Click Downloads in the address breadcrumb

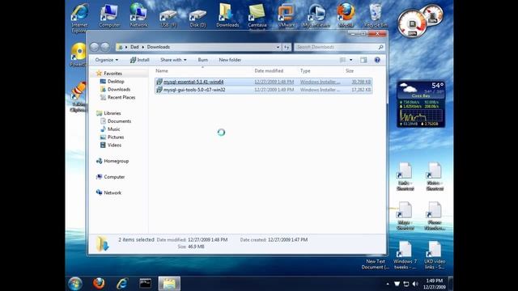point(159,47)
